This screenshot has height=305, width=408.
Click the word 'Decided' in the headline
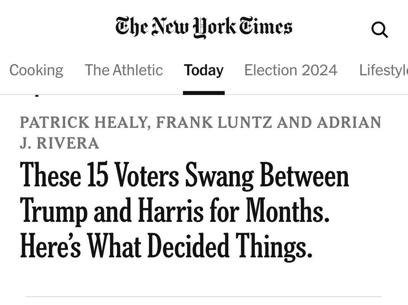(189, 246)
